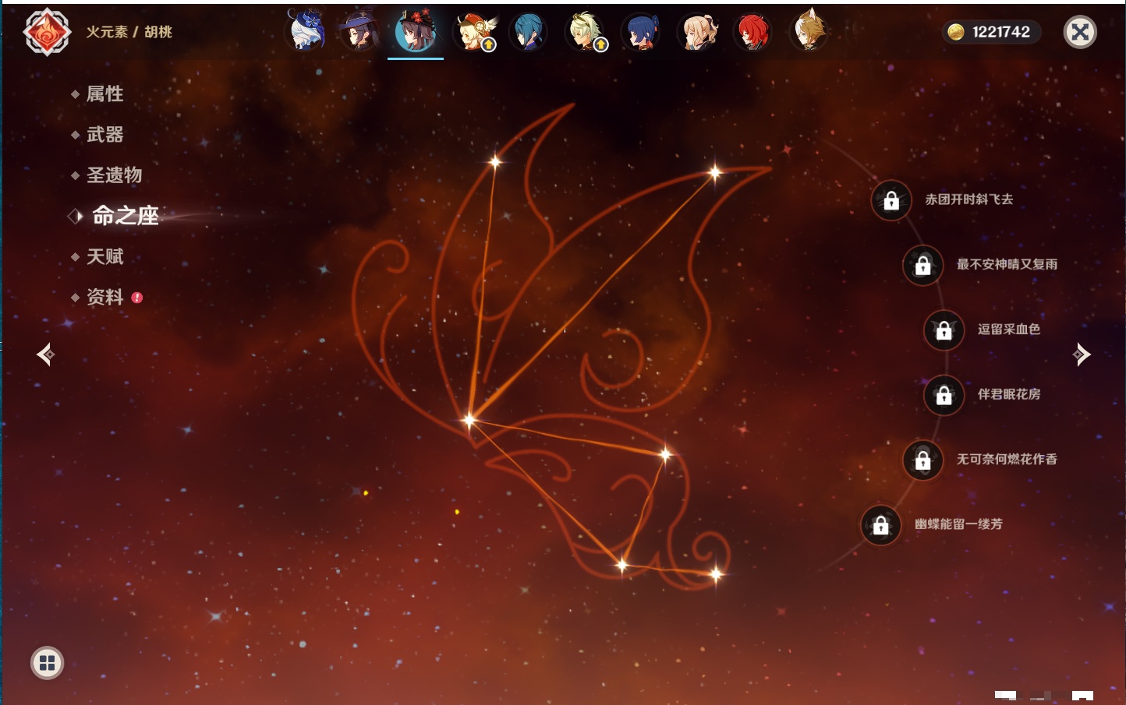Open the 资料 profile page
The height and width of the screenshot is (705, 1126).
click(x=104, y=297)
